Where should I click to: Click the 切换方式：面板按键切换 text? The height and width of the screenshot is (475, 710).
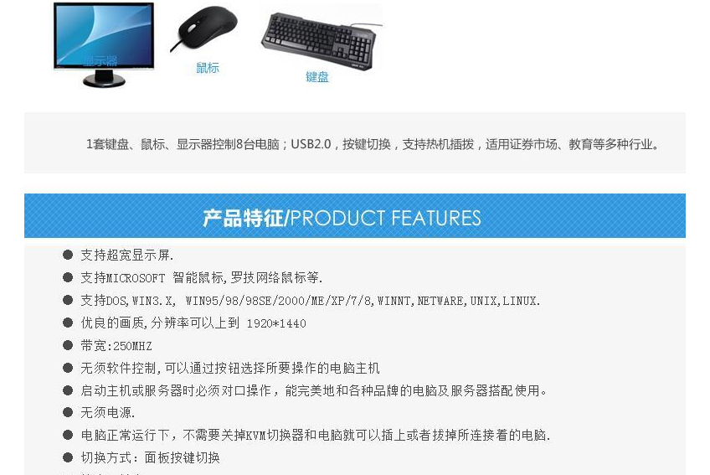(151, 457)
